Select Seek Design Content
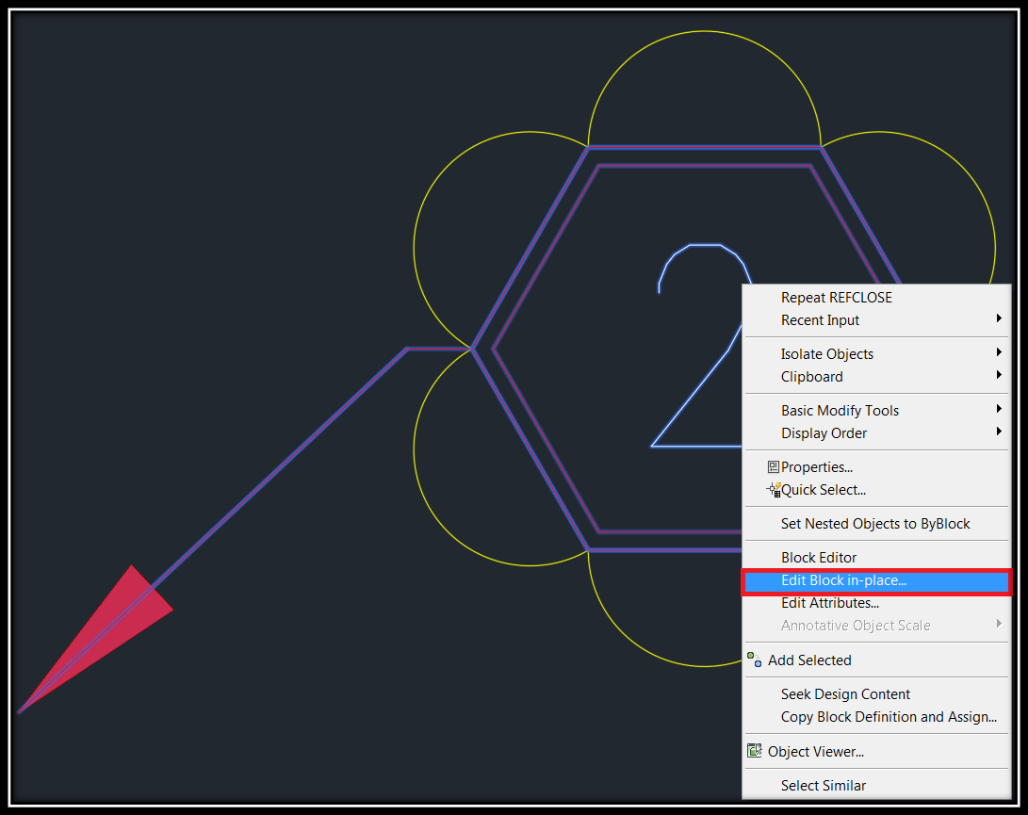Image resolution: width=1028 pixels, height=815 pixels. click(876, 693)
